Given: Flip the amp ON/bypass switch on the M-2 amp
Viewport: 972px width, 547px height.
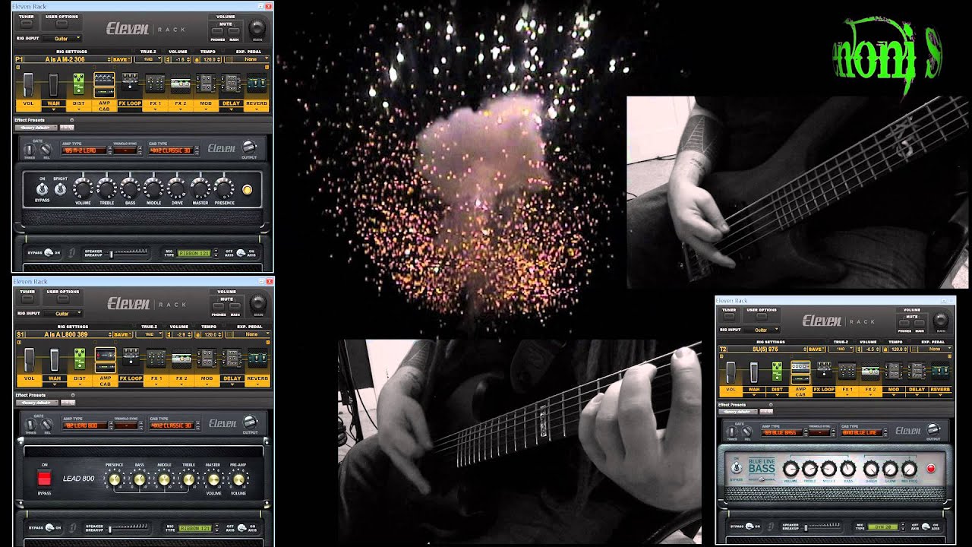Looking at the screenshot, I should click(x=43, y=188).
